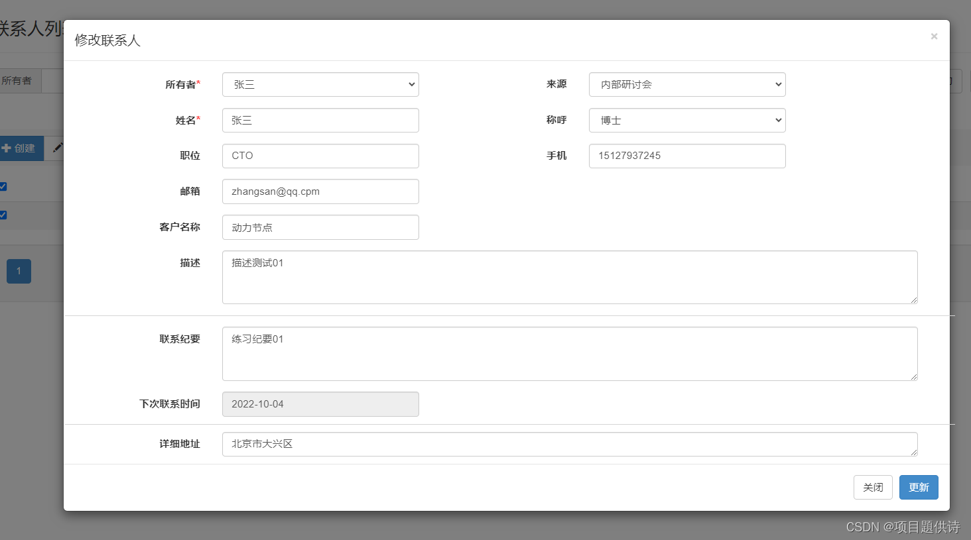Click the 邮箱 field with zhangsan@qq.cpm
This screenshot has height=540, width=971.
[320, 191]
